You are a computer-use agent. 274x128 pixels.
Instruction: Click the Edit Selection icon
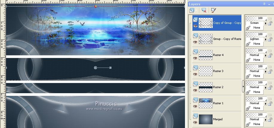click(213, 10)
